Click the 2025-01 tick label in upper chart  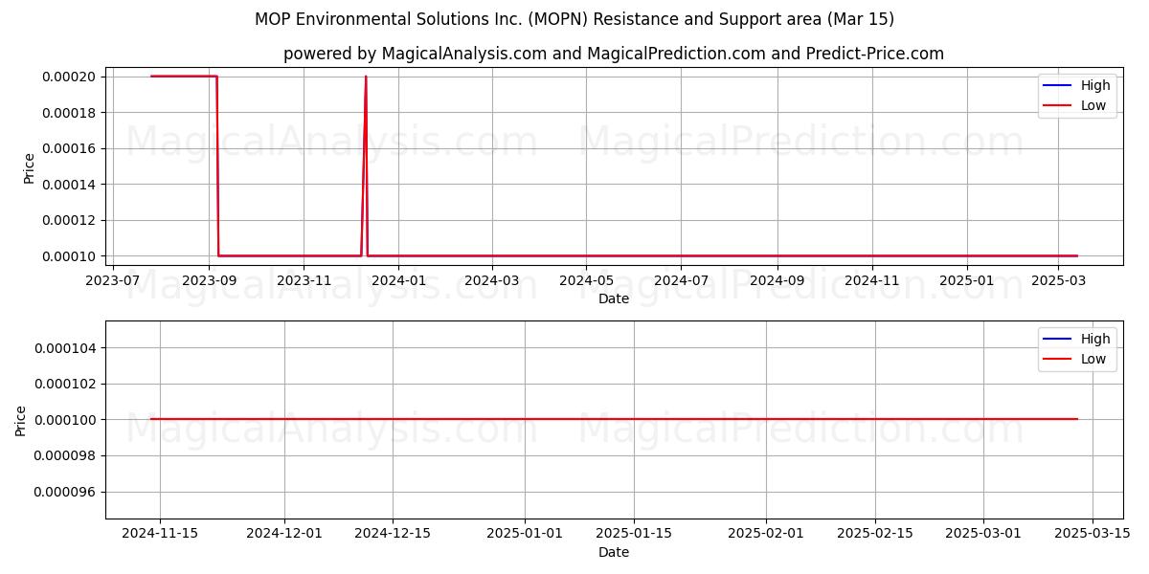pyautogui.click(x=966, y=280)
